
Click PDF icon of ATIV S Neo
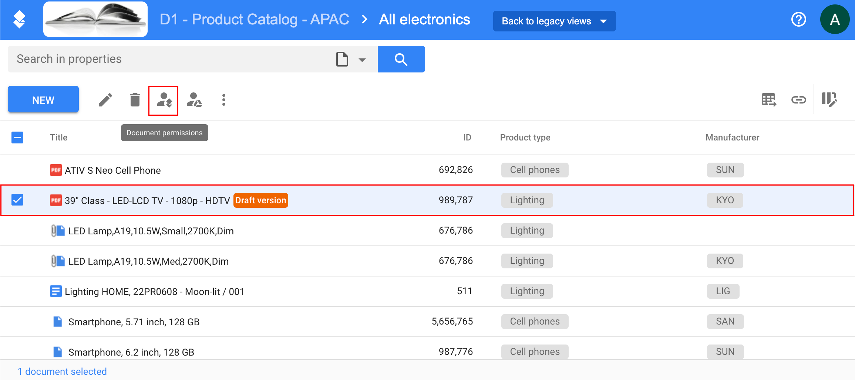pyautogui.click(x=56, y=170)
